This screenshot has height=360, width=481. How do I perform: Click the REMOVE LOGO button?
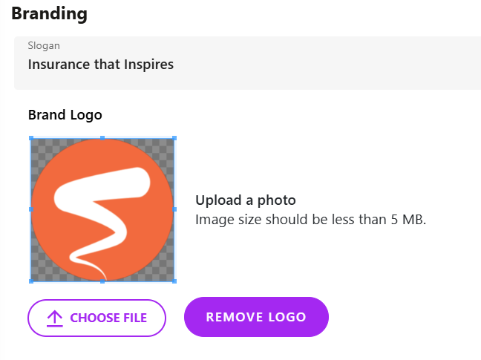(256, 317)
